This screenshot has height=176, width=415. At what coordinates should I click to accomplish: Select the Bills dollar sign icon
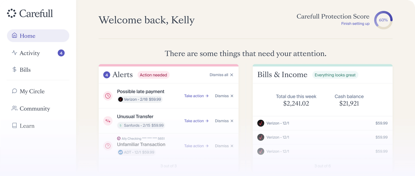(14, 69)
